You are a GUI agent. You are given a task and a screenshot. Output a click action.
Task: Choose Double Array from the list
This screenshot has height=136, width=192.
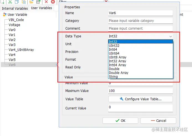[140, 73]
